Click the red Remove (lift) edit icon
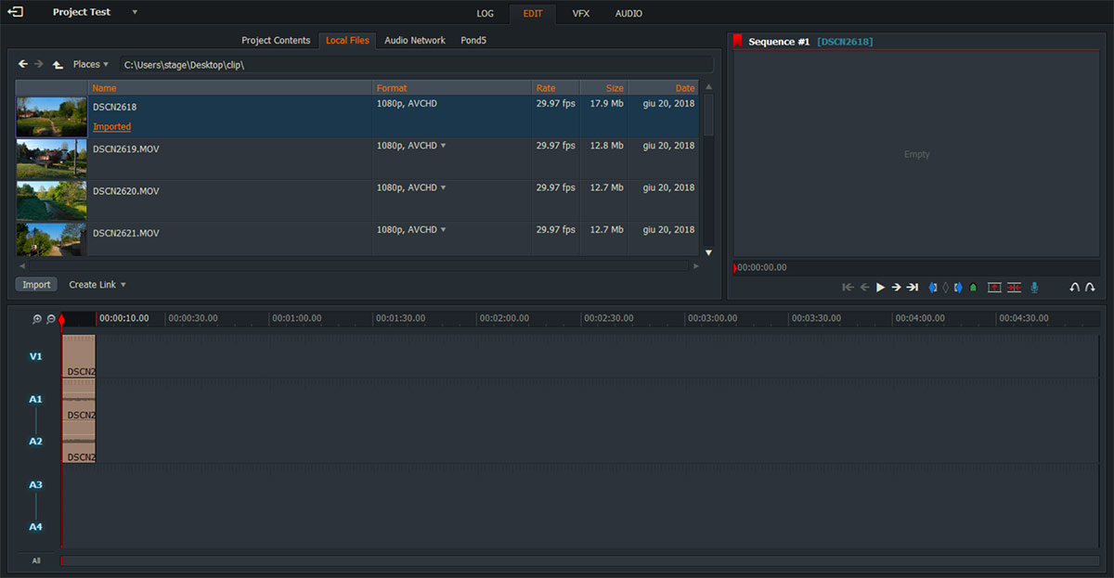The width and height of the screenshot is (1114, 578). (994, 288)
